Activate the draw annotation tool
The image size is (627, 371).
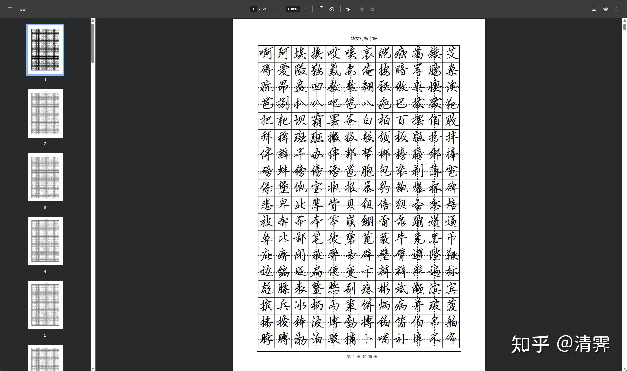click(x=348, y=9)
